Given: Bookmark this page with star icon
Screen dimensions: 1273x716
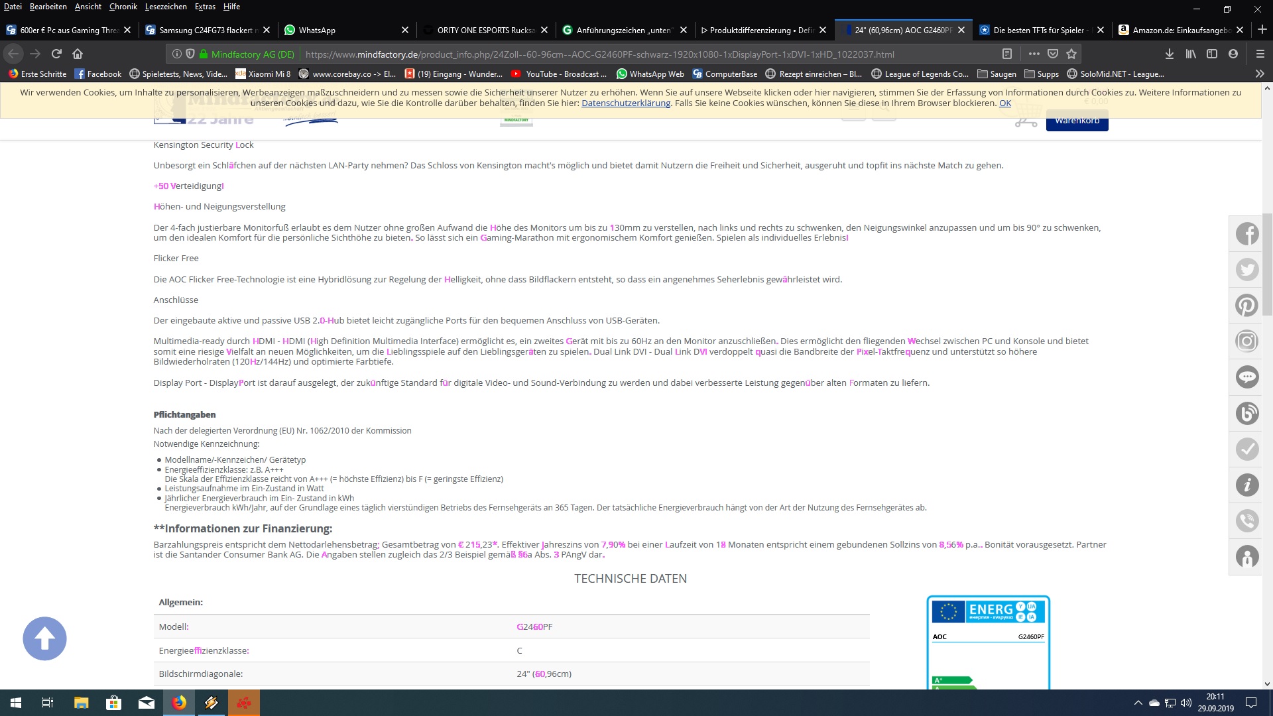Looking at the screenshot, I should pos(1071,54).
